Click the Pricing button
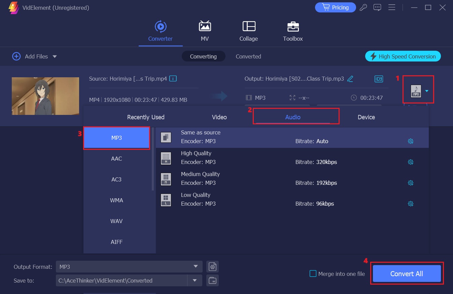 (x=335, y=7)
